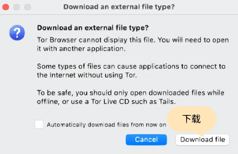Tick the Automatically download files checkbox
The image size is (238, 154).
tap(39, 124)
